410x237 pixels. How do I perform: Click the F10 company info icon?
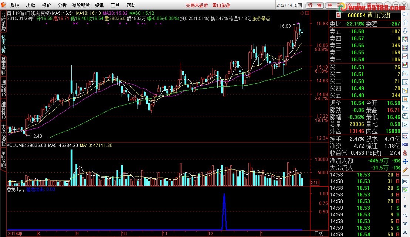tap(405, 82)
